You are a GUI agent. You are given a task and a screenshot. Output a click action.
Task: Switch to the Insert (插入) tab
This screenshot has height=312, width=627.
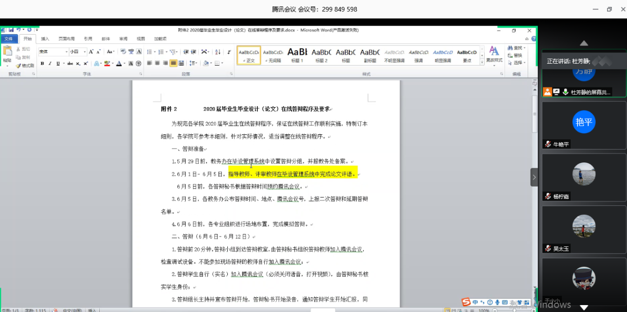tap(45, 39)
